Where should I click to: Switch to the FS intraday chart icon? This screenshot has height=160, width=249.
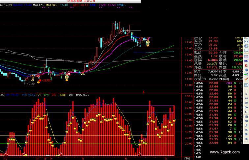246,85
